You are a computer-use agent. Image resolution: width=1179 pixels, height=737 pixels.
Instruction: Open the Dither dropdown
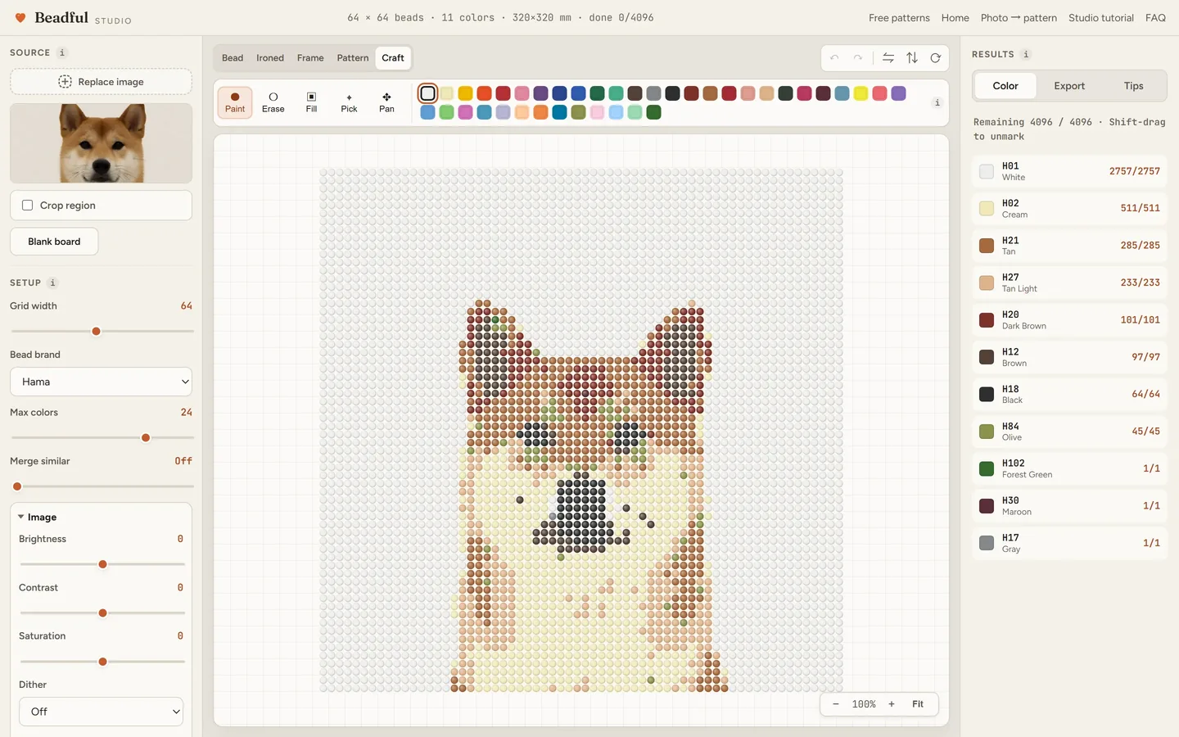click(x=101, y=712)
